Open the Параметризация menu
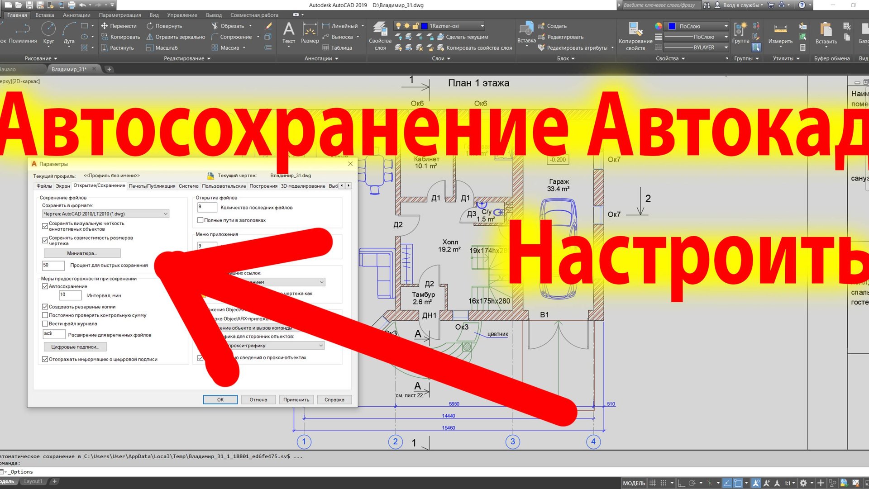This screenshot has width=869, height=489. 119,14
